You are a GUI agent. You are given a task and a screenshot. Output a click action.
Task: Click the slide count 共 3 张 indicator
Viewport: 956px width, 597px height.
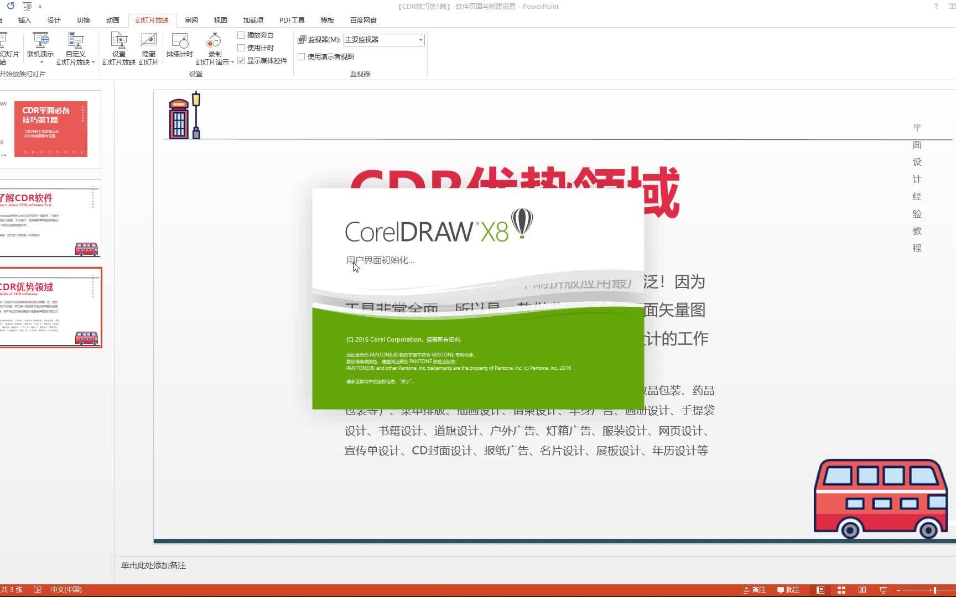[x=12, y=590]
